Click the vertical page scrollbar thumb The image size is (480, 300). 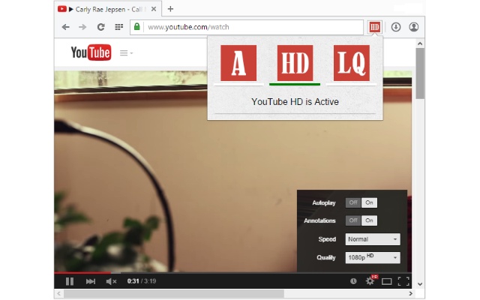[420, 73]
